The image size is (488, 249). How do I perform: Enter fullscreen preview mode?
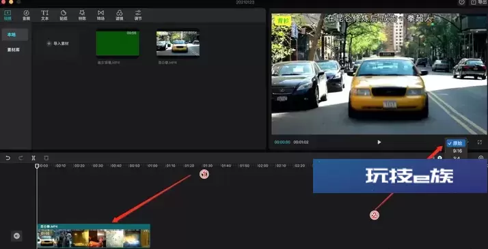tap(480, 142)
